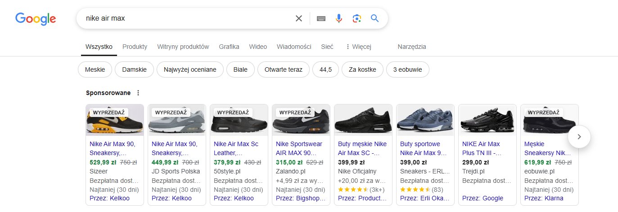
Task: Open 'Buty sportowe Nike Air Max 9' link
Action: [424, 148]
